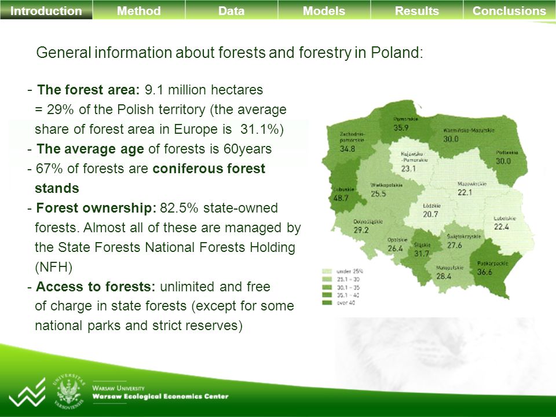This screenshot has width=556, height=417.
Task: Click 'The forest area:' bold heading
Action: (x=89, y=90)
